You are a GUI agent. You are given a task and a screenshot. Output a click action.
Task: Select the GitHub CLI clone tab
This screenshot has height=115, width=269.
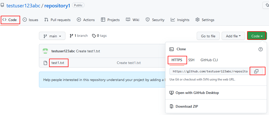coord(209,60)
